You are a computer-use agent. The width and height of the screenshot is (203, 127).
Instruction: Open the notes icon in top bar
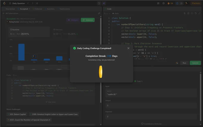pos(99,3)
